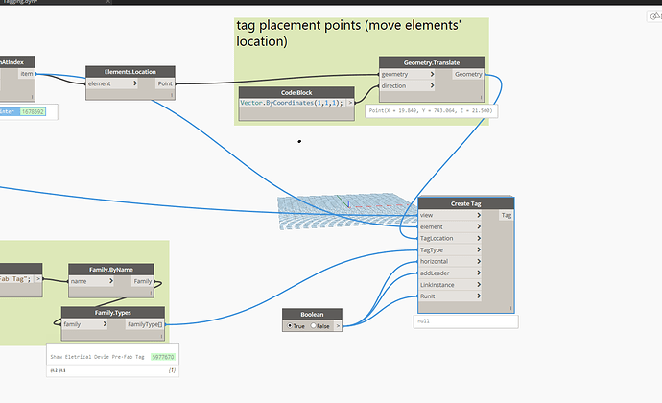Click the view input port on Create Tag

tap(451, 215)
